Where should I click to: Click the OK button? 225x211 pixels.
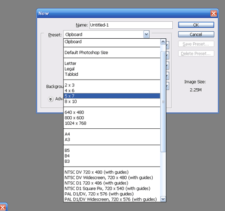pyautogui.click(x=196, y=25)
